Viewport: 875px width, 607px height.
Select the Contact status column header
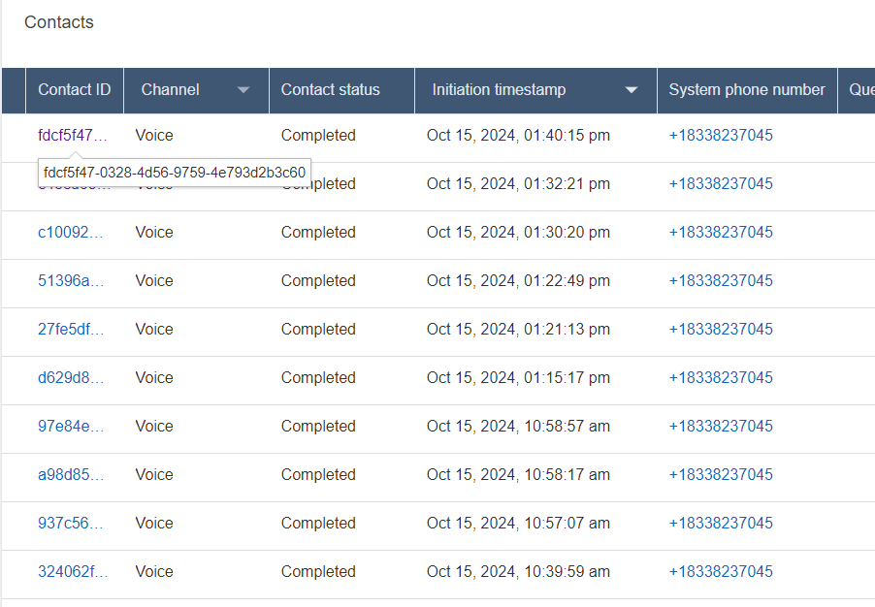[x=330, y=90]
